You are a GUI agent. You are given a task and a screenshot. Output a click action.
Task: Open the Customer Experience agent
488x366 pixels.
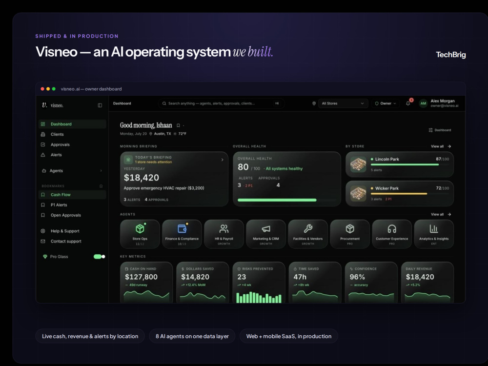[392, 234]
